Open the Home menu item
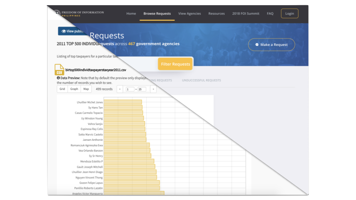356x200 pixels. point(131,14)
